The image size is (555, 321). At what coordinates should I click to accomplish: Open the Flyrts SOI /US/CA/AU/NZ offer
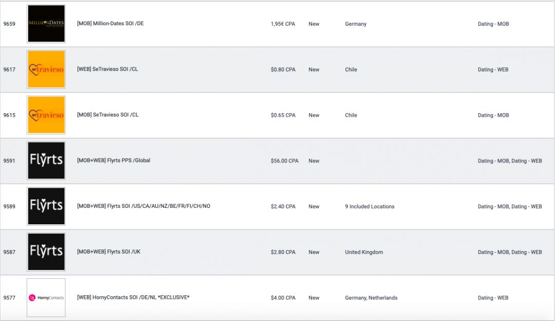(x=143, y=206)
